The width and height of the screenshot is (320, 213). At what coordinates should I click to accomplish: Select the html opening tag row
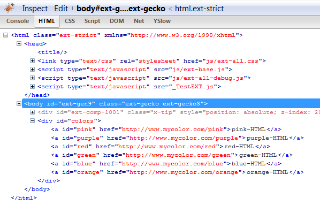coord(127,35)
